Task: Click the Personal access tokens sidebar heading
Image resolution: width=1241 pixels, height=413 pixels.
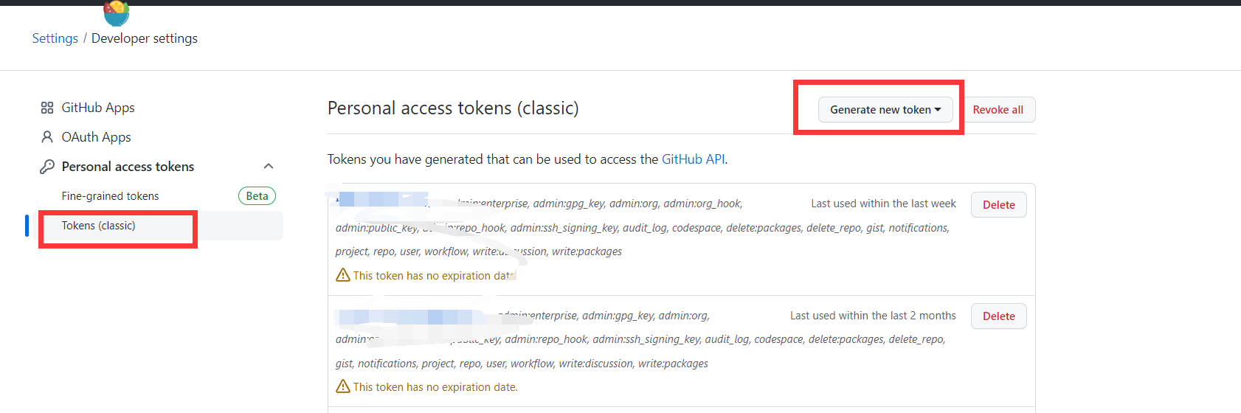Action: [x=128, y=167]
